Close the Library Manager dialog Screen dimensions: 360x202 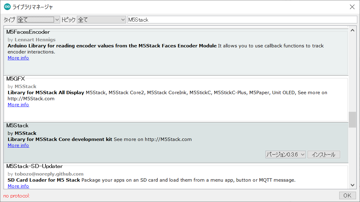(x=352, y=7)
